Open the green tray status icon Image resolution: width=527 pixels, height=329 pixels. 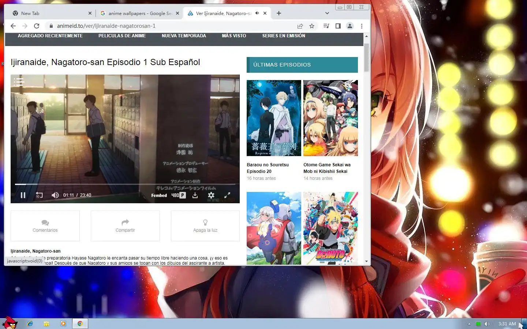(478, 324)
